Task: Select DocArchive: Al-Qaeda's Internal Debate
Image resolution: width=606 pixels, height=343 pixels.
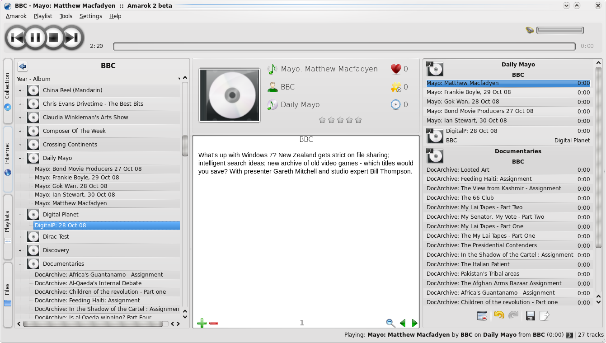Action: click(88, 283)
